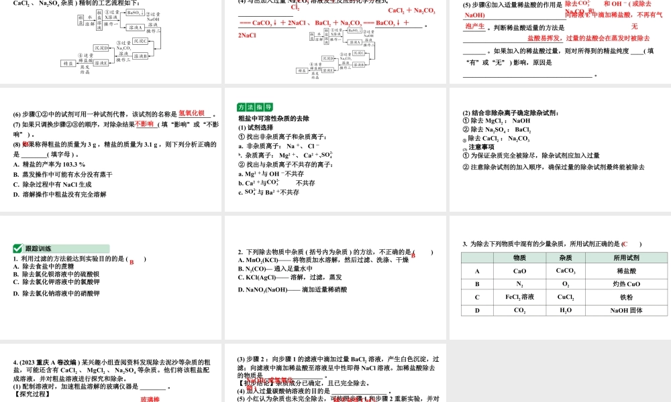Select the 杂质 column header
Image resolution: width=671 pixels, height=402 pixels.
pos(564,257)
